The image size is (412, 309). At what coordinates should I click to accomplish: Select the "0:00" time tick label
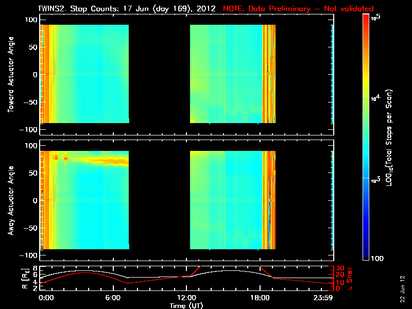point(46,298)
